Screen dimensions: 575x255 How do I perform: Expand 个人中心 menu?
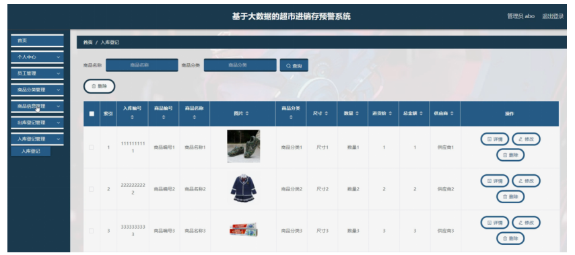tap(37, 57)
